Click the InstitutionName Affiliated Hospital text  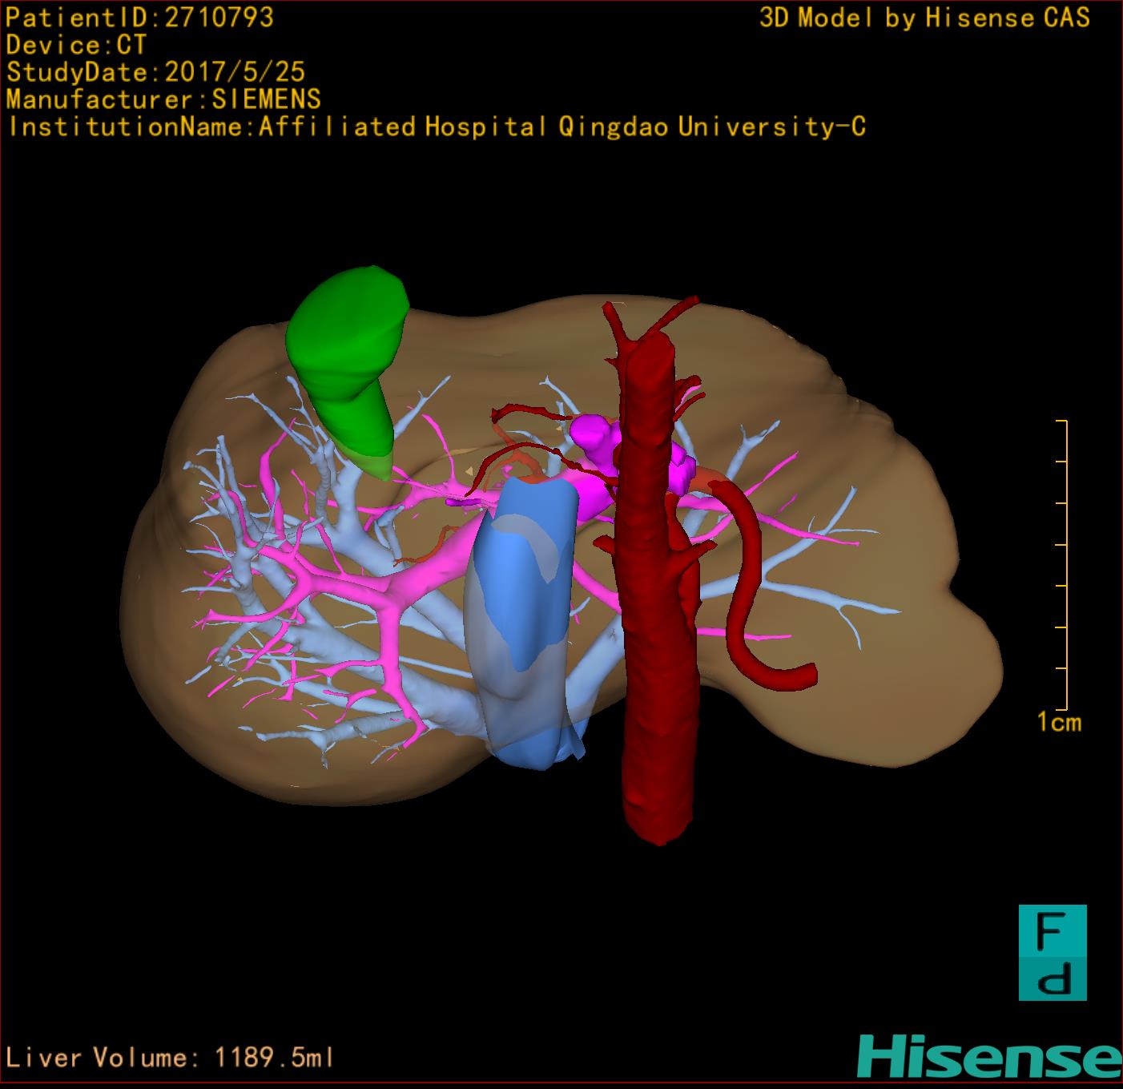[x=437, y=127]
